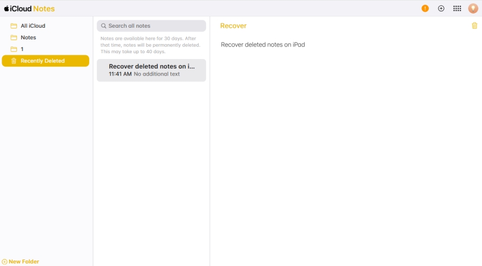482x266 pixels.
Task: Click the 30 days availability notice text
Action: 150,45
